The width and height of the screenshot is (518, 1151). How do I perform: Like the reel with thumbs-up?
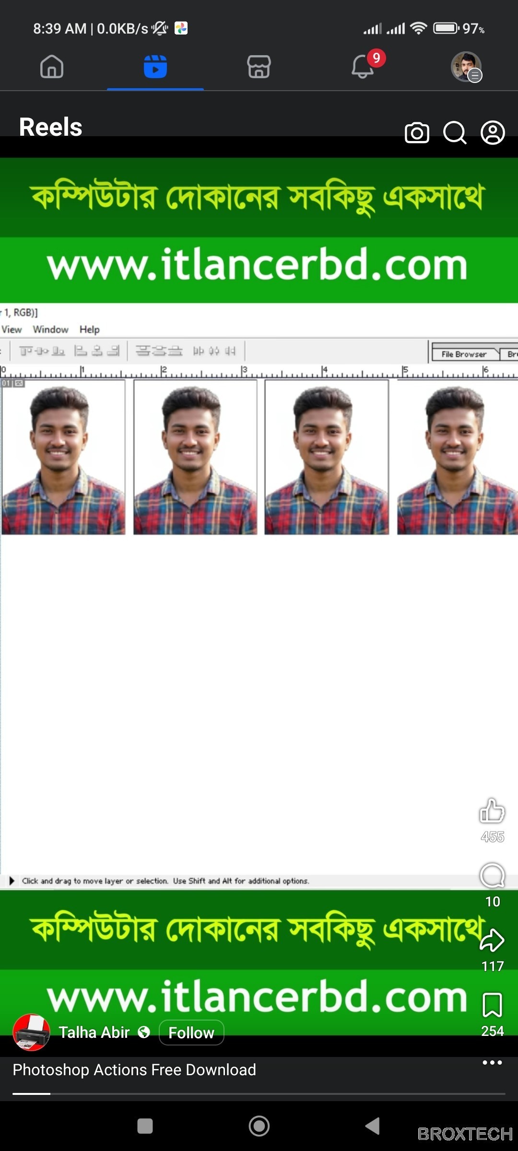tap(492, 811)
